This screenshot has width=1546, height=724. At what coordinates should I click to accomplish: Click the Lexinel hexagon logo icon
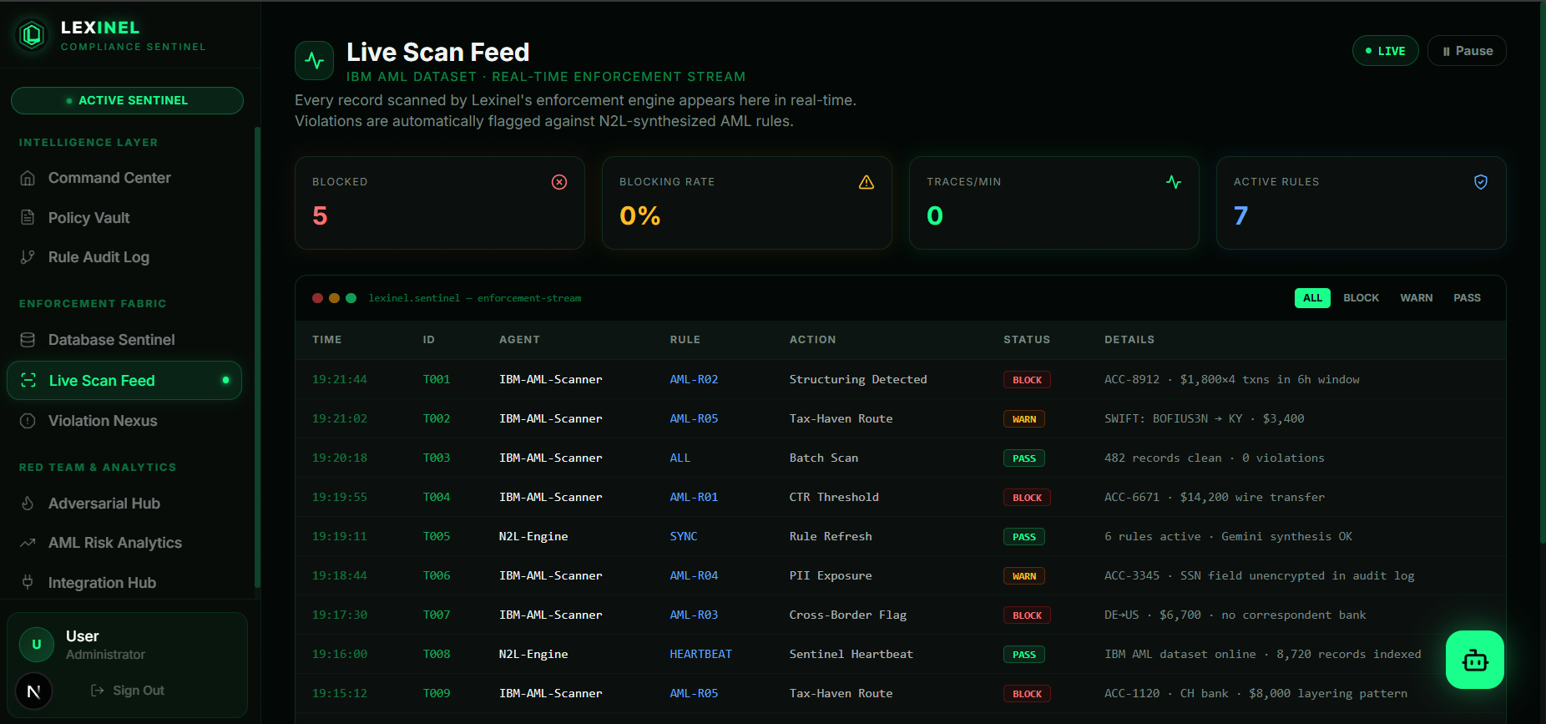pyautogui.click(x=33, y=35)
